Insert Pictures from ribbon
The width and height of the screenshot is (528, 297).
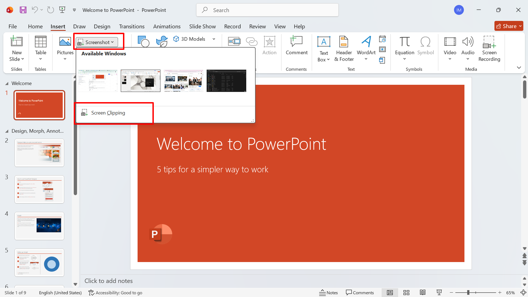(65, 49)
